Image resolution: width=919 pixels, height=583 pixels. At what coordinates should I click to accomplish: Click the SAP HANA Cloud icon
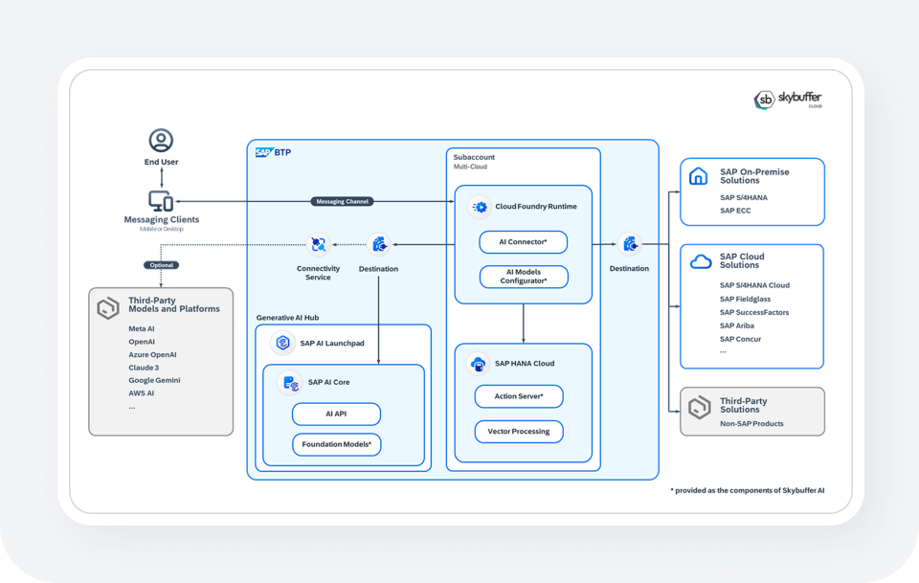pos(478,364)
